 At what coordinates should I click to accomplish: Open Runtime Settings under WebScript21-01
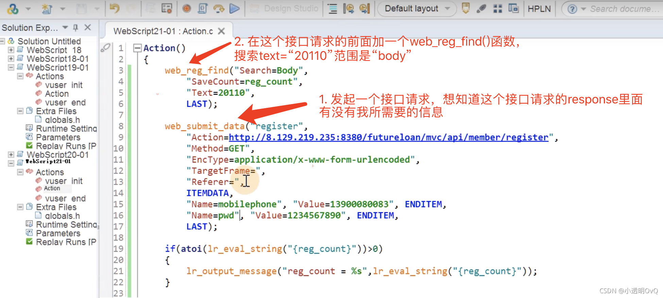[x=66, y=225]
